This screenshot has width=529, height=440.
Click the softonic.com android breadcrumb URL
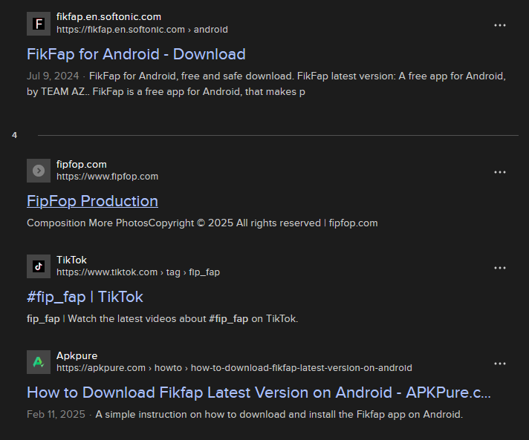click(142, 30)
